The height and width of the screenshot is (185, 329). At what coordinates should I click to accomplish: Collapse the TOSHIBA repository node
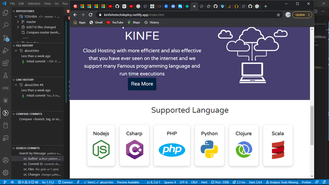click(16, 16)
